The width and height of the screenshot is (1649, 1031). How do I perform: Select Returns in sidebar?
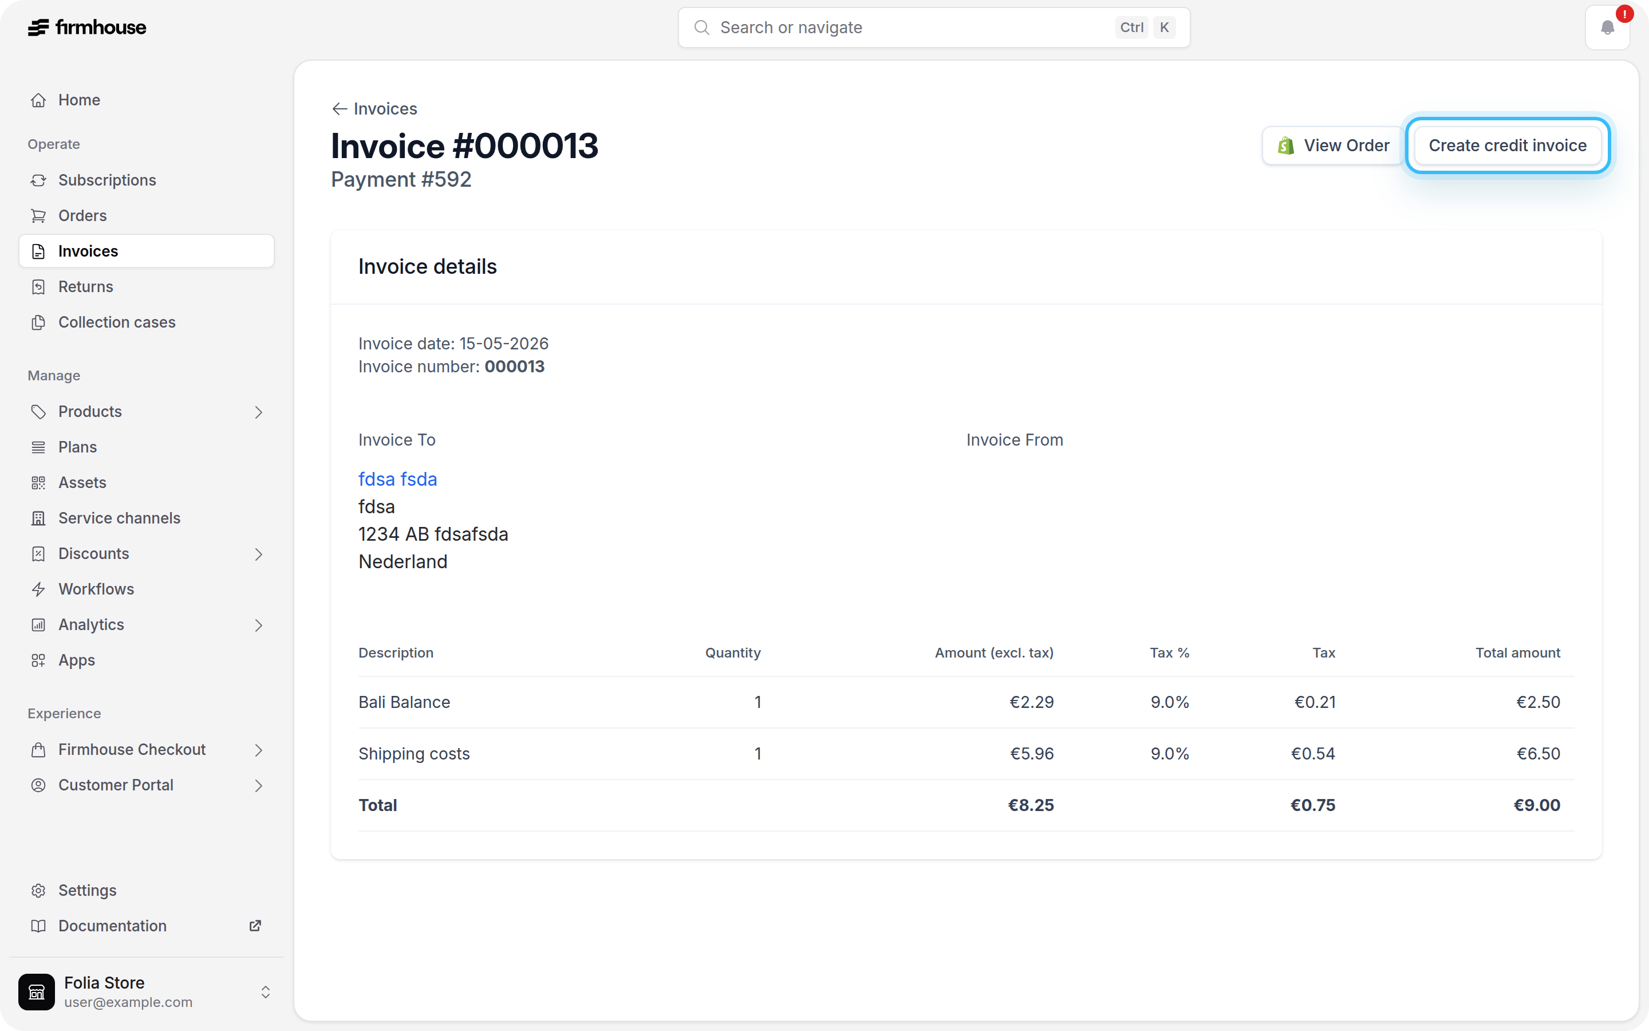tap(147, 286)
